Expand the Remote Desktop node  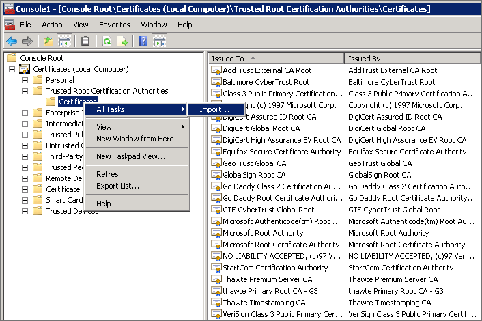[25, 178]
